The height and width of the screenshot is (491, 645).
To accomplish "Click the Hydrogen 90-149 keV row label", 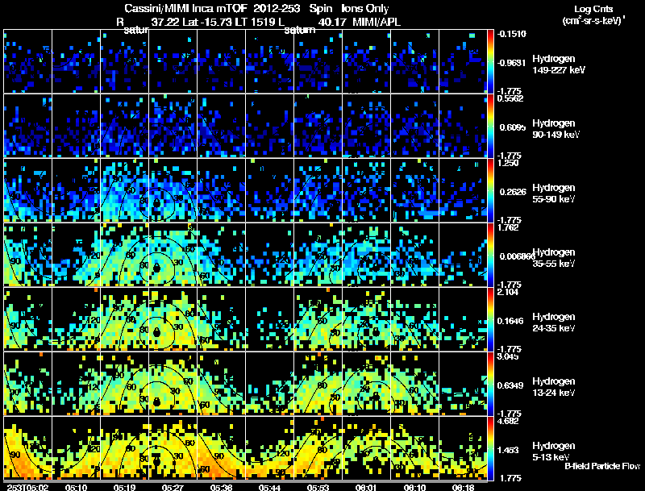I will pyautogui.click(x=556, y=129).
